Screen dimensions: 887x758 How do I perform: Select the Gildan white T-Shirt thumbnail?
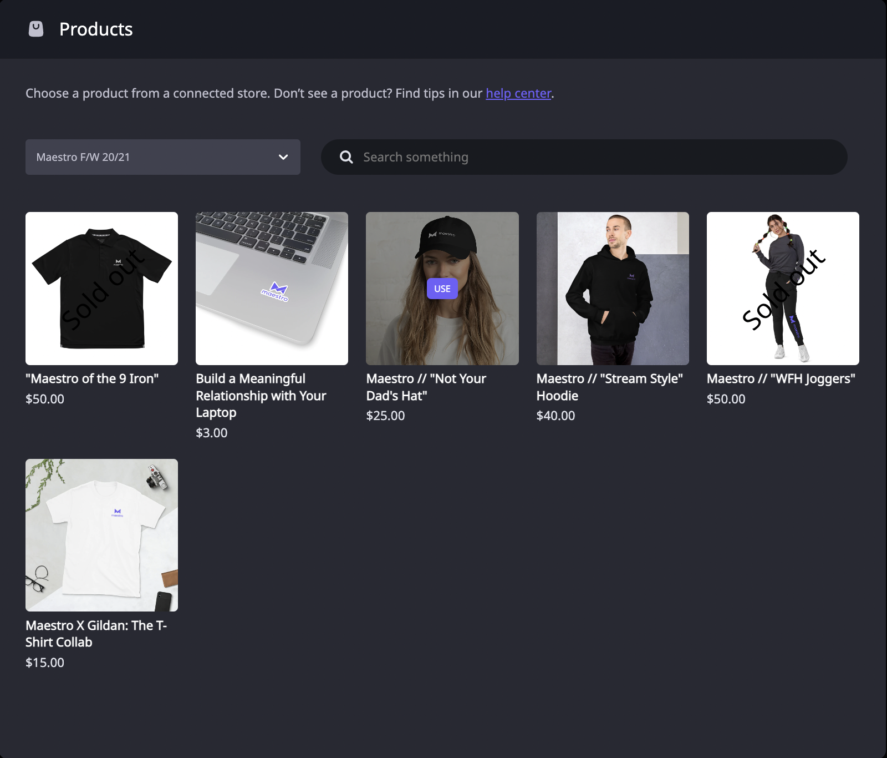(102, 535)
